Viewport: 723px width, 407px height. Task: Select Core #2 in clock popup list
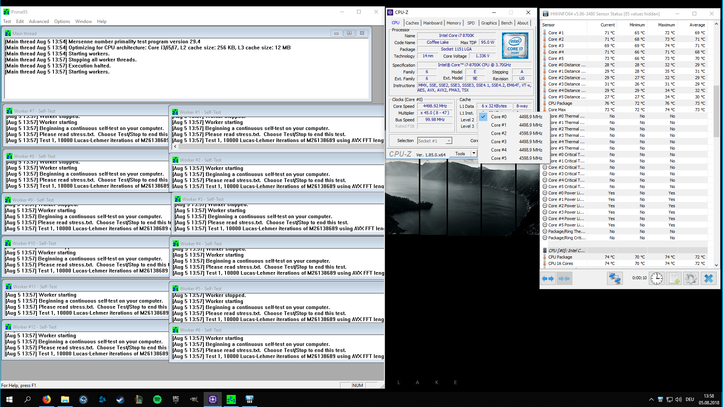499,133
